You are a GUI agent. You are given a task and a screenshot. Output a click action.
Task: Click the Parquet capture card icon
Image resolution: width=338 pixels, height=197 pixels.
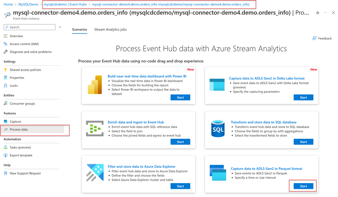(218, 173)
